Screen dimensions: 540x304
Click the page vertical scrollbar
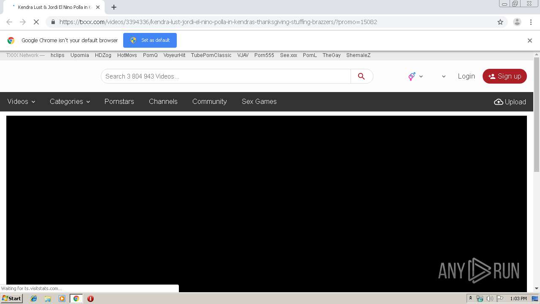[537, 114]
